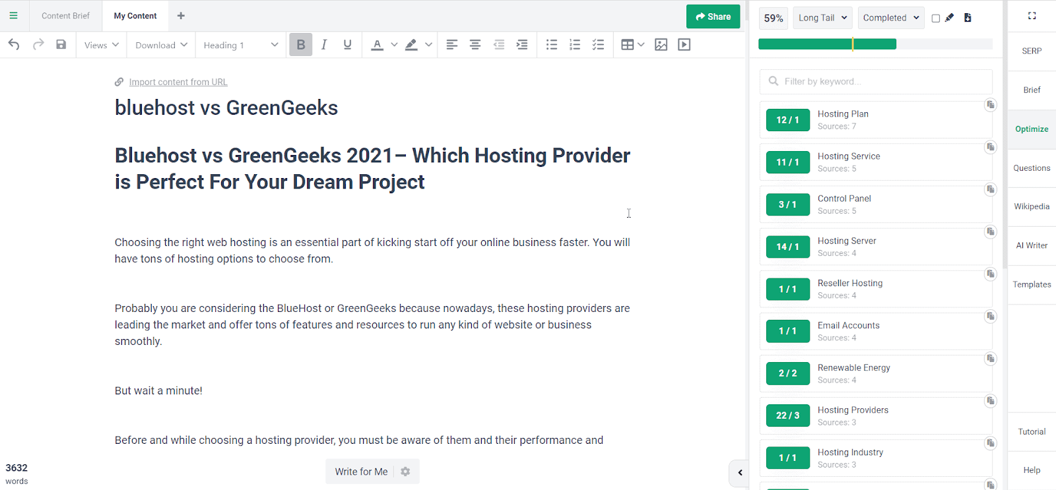
Task: Click the Share button
Action: [713, 16]
